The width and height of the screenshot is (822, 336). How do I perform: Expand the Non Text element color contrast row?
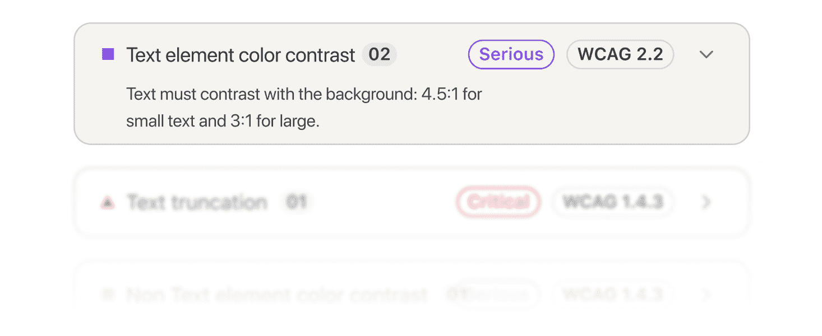tap(706, 295)
